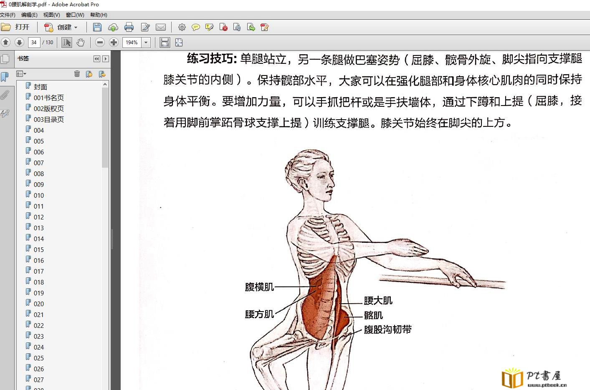Click the page number field showing 34
The image size is (590, 390).
[34, 42]
